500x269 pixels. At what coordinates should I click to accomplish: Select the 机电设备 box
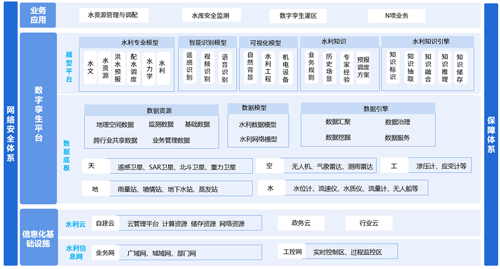coord(285,67)
